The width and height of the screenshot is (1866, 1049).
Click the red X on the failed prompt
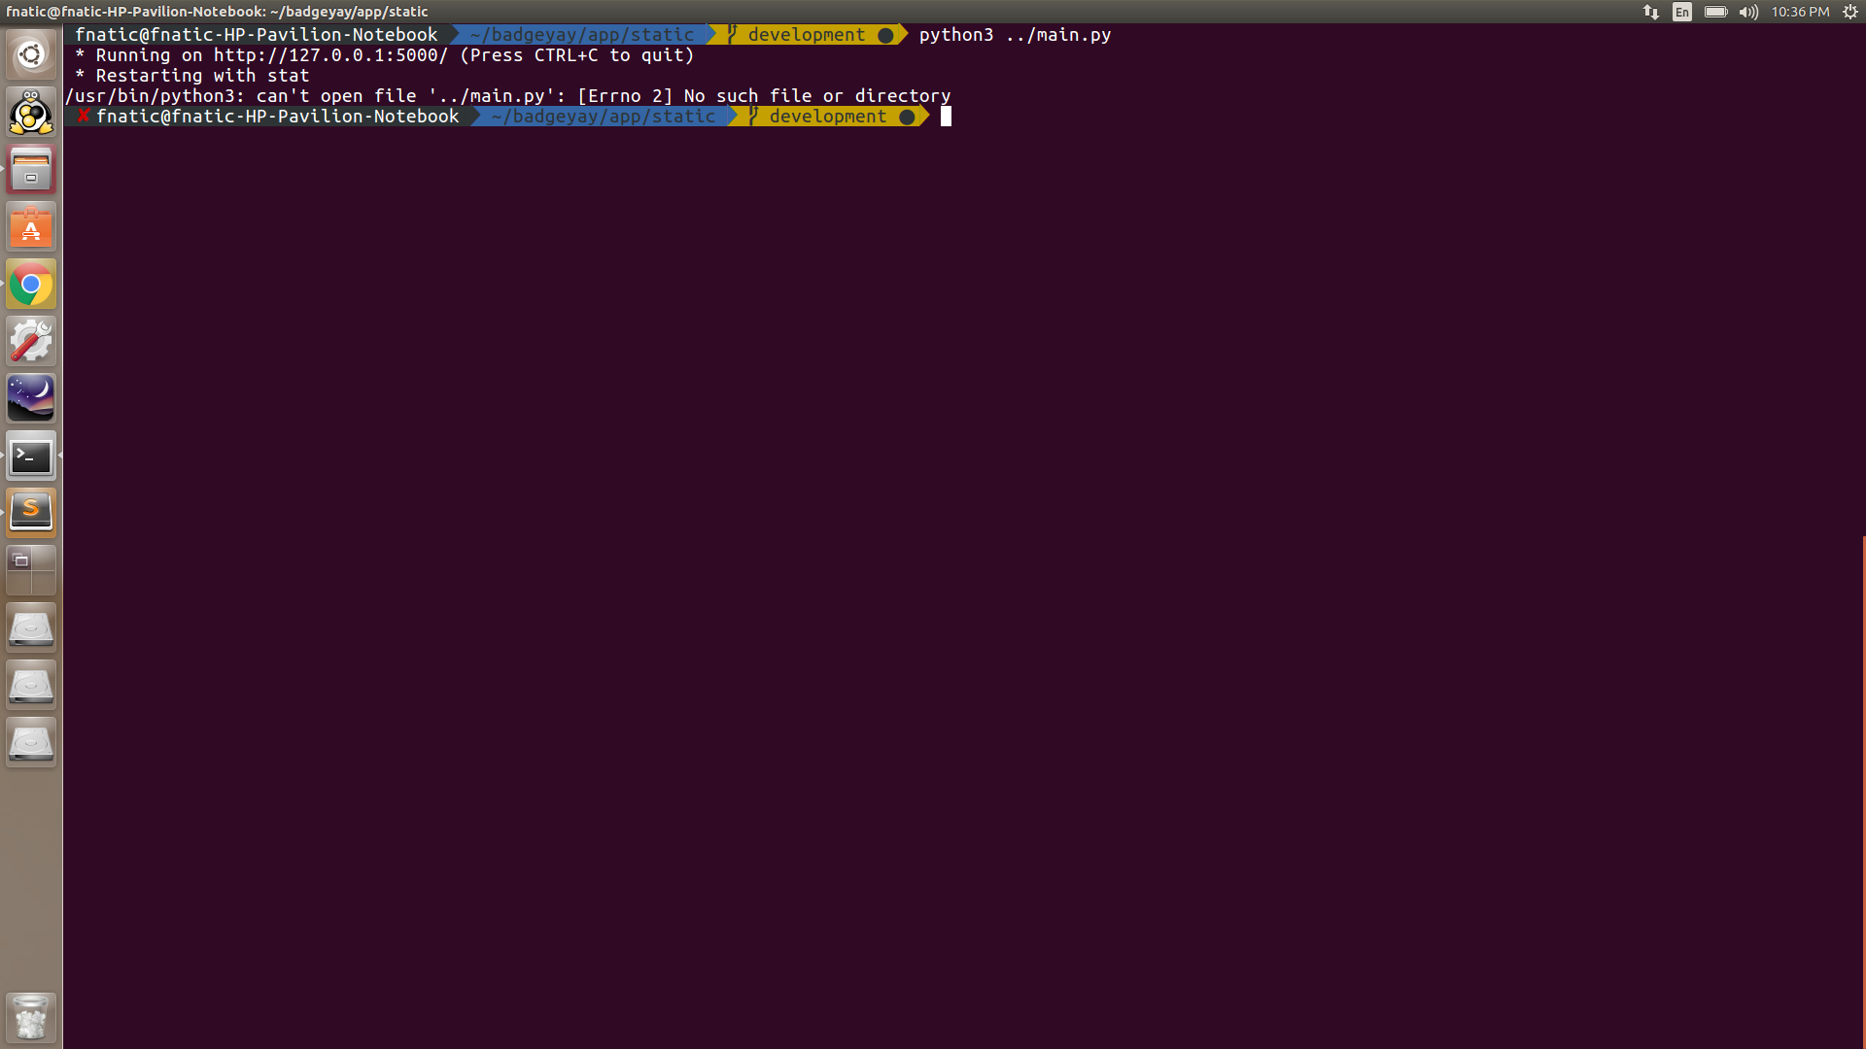pos(84,117)
